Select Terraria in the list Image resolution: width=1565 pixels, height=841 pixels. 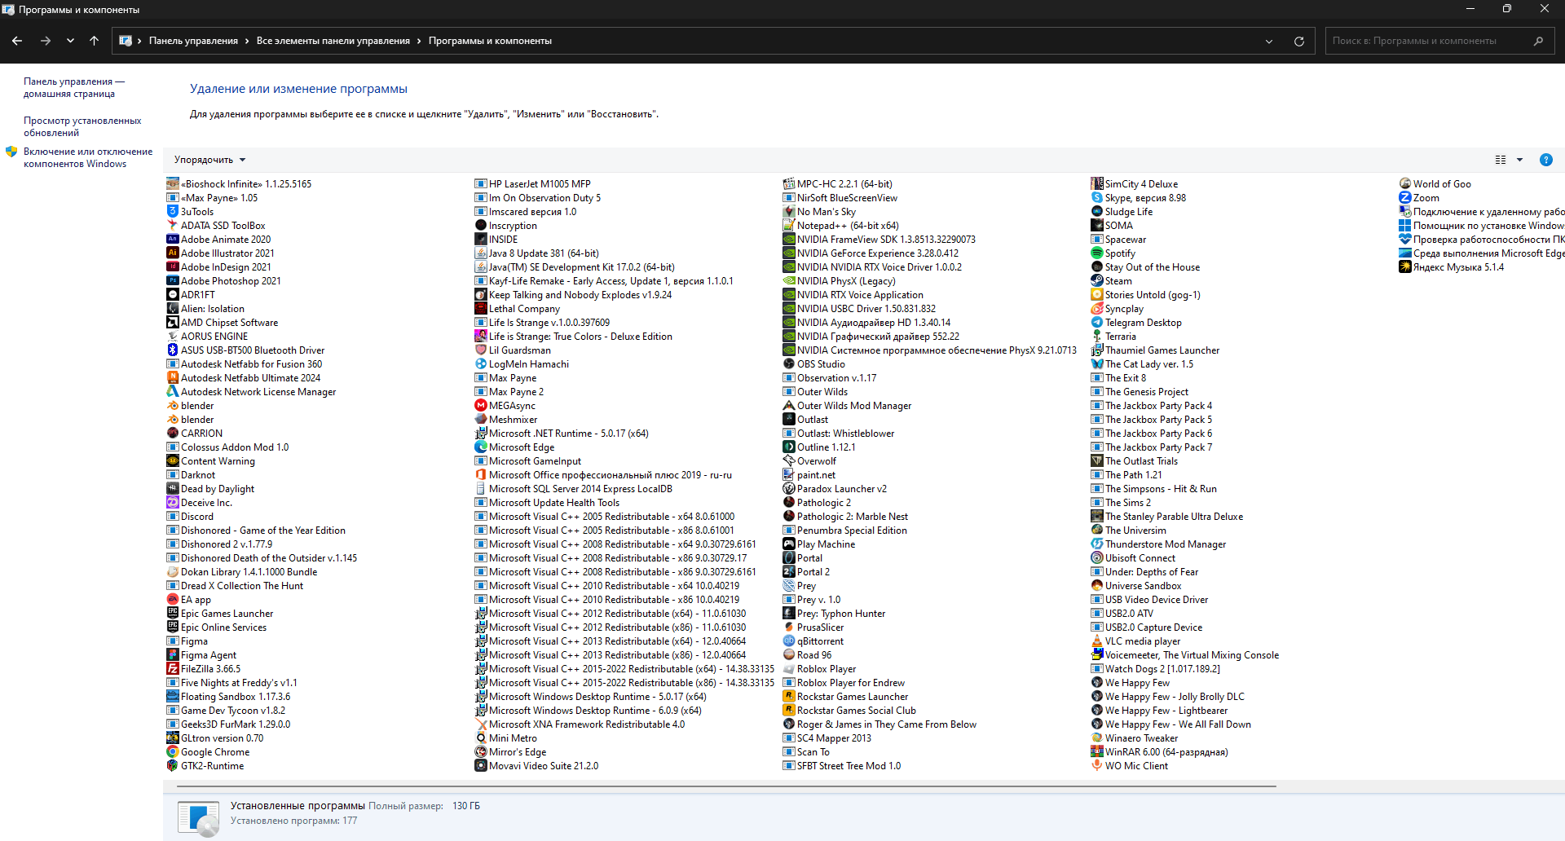tap(1113, 337)
